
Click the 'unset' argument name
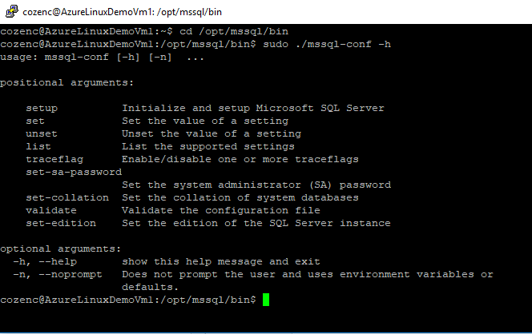tap(42, 133)
